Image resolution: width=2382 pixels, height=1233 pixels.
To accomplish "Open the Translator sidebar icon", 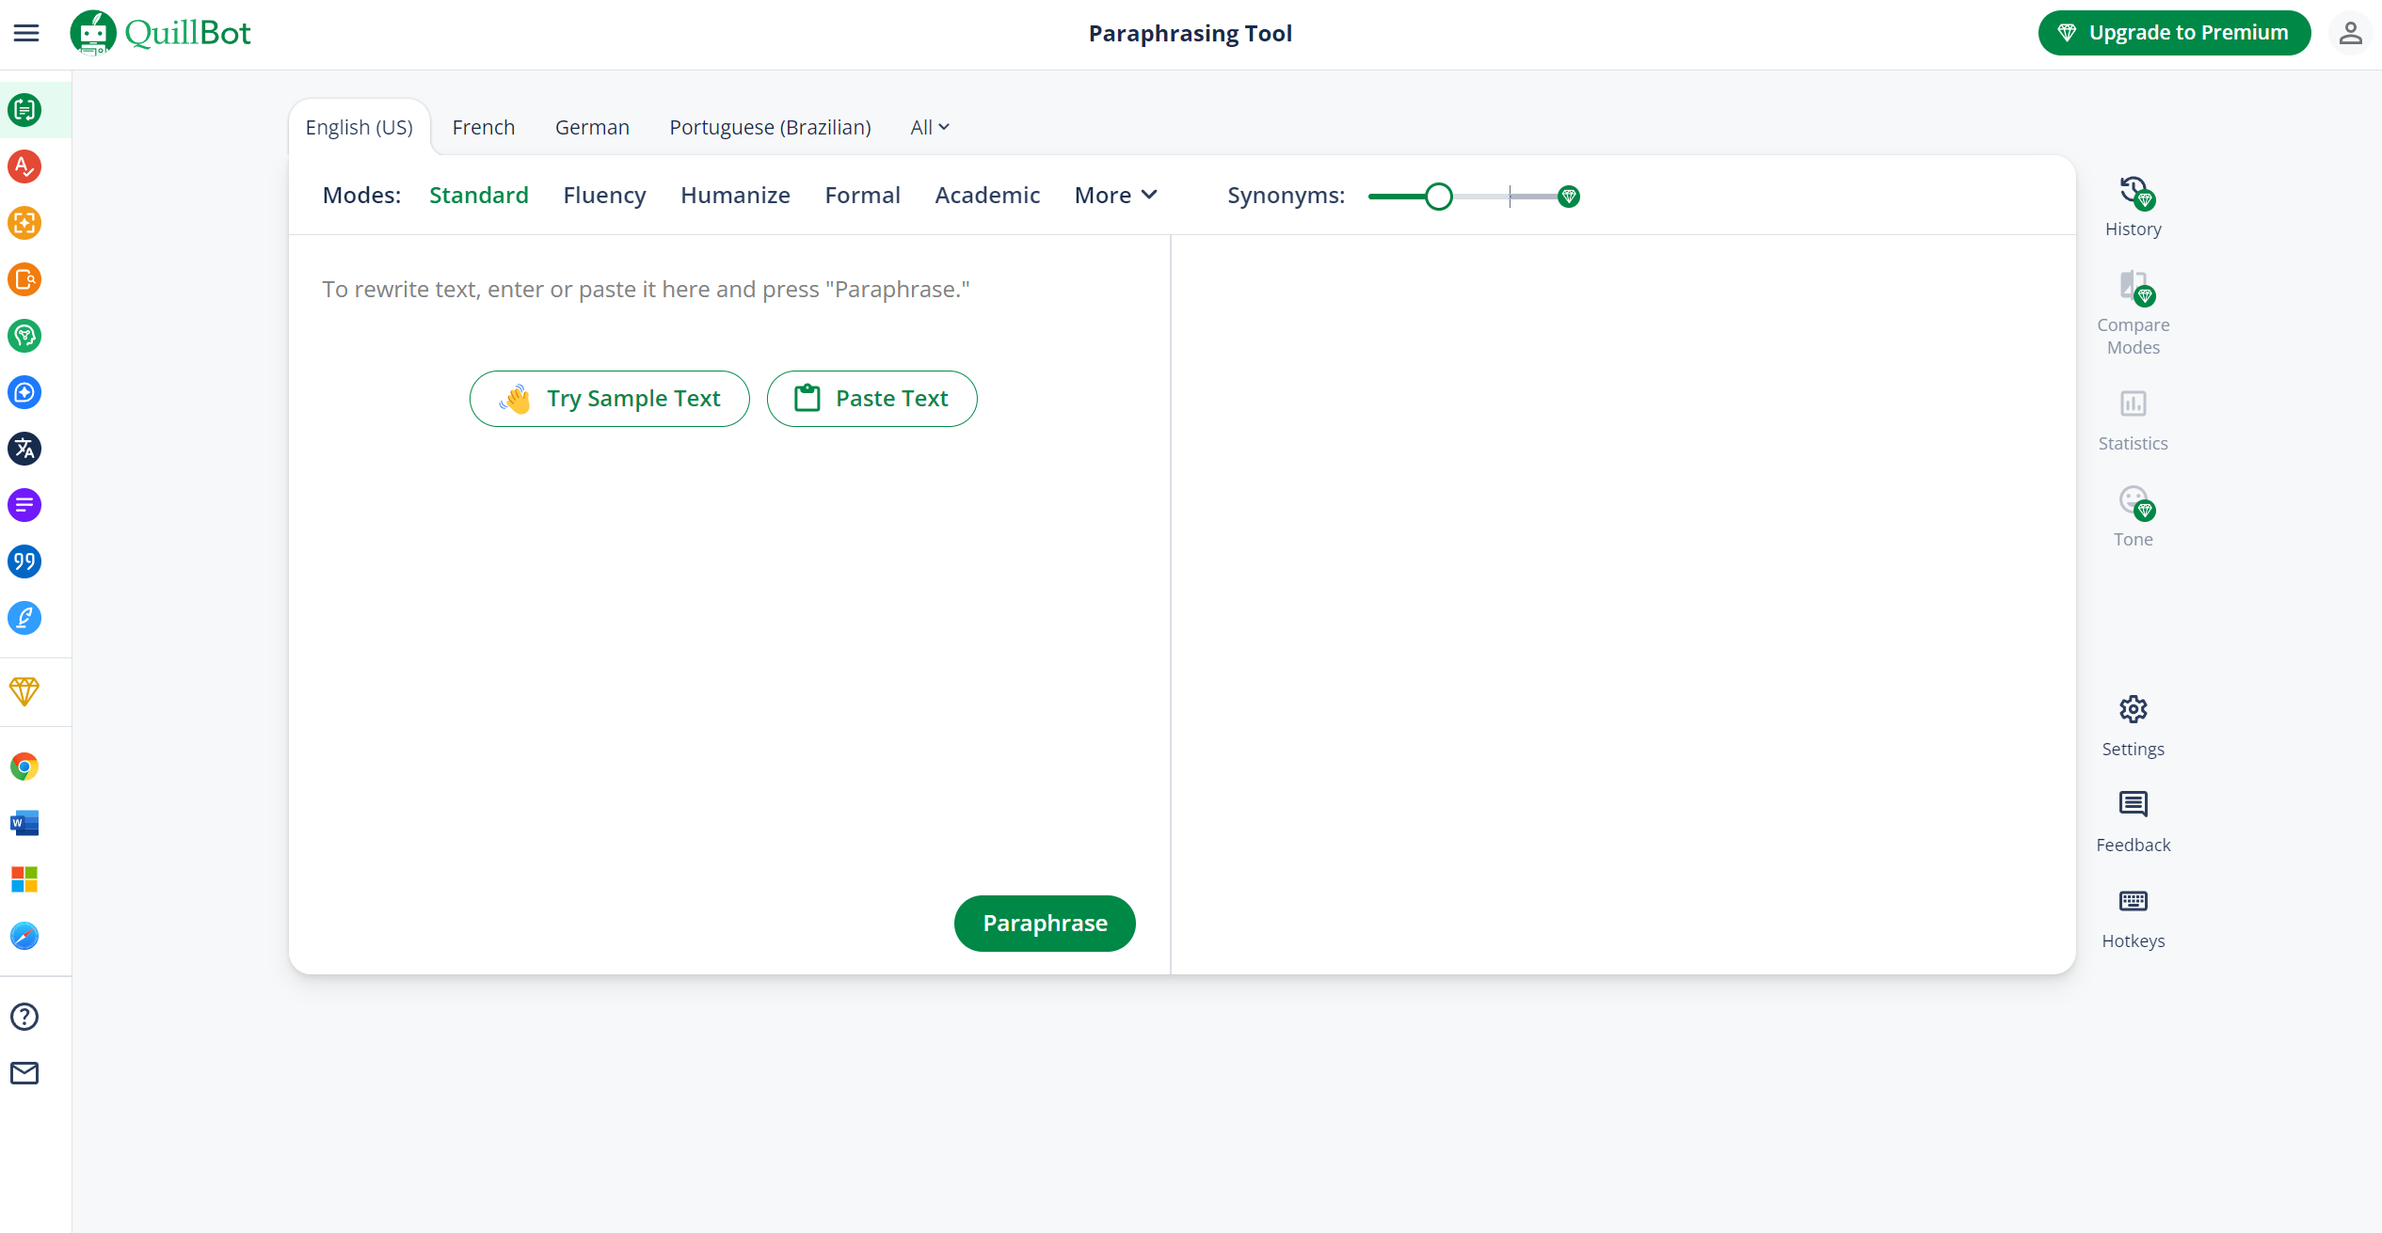I will 24,449.
